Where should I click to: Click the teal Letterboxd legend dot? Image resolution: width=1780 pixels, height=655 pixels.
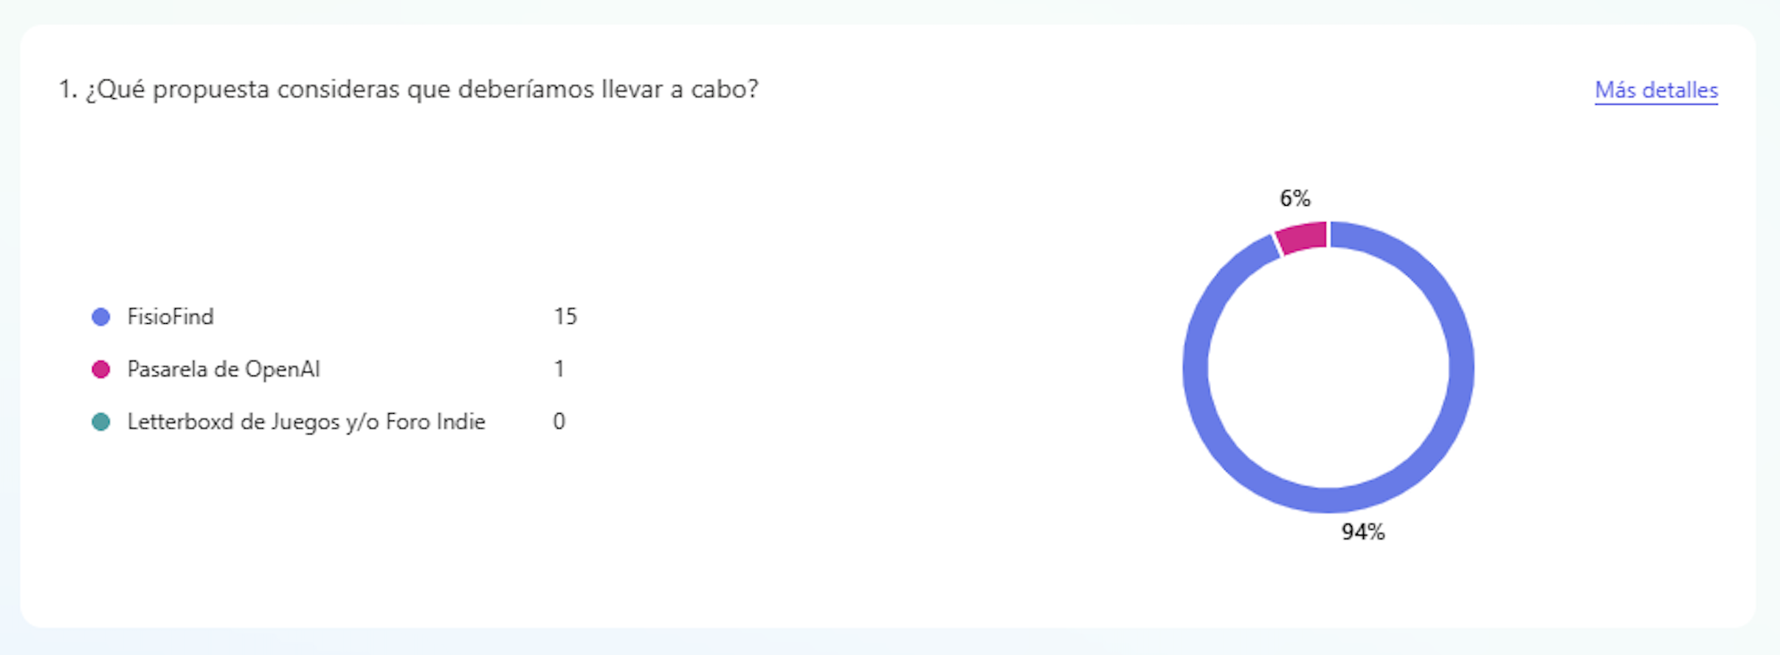(101, 422)
